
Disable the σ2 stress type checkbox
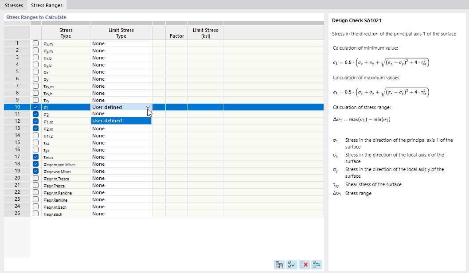(35, 114)
